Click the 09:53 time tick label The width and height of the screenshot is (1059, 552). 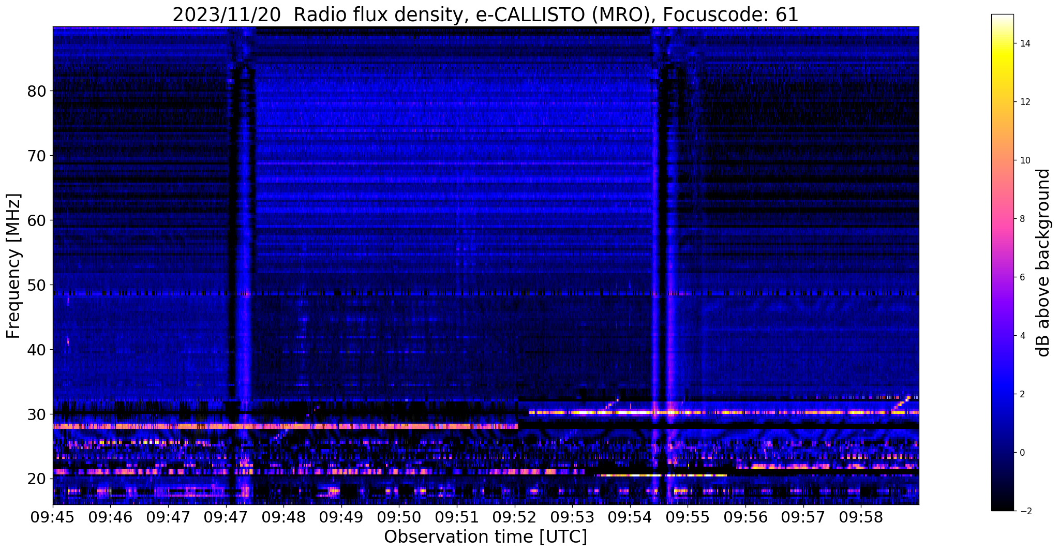(572, 517)
